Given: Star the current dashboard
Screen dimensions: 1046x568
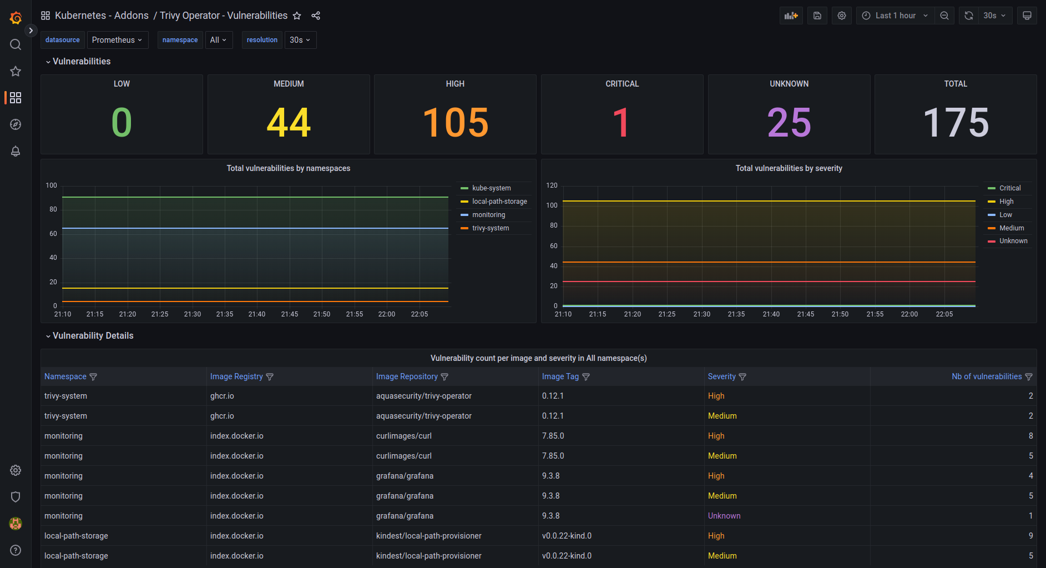Looking at the screenshot, I should (297, 16).
